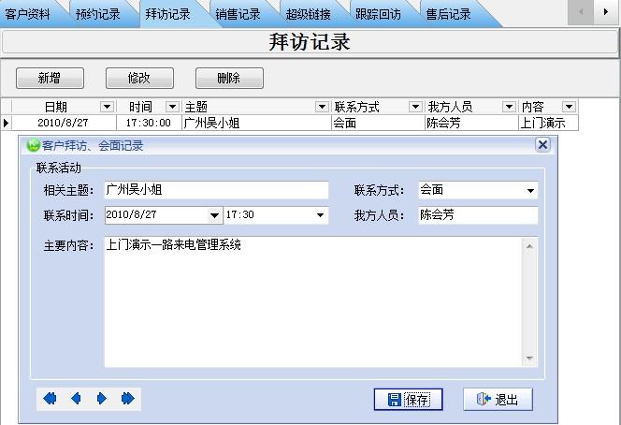Click the 保存 save button
Viewport: 621px width, 425px height.
coord(408,400)
